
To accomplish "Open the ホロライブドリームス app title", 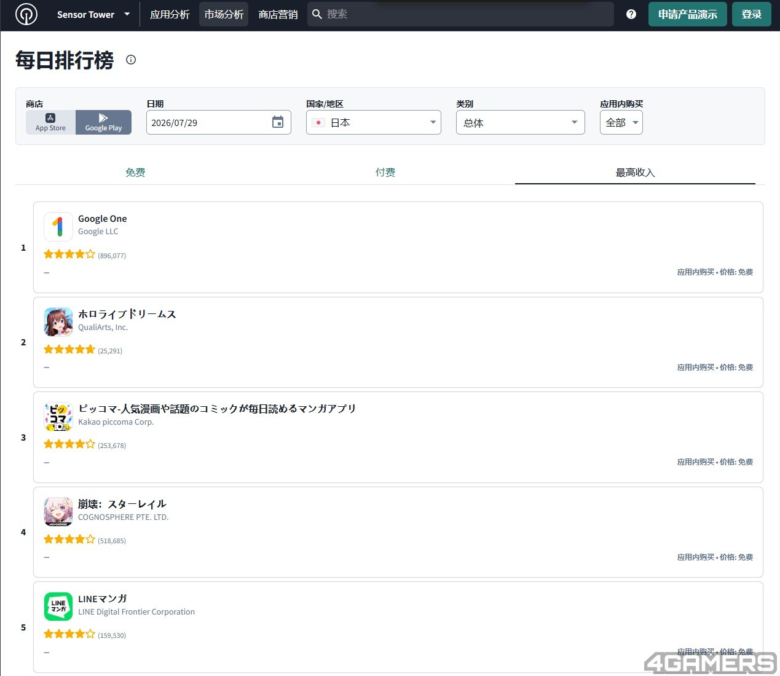I will point(127,314).
